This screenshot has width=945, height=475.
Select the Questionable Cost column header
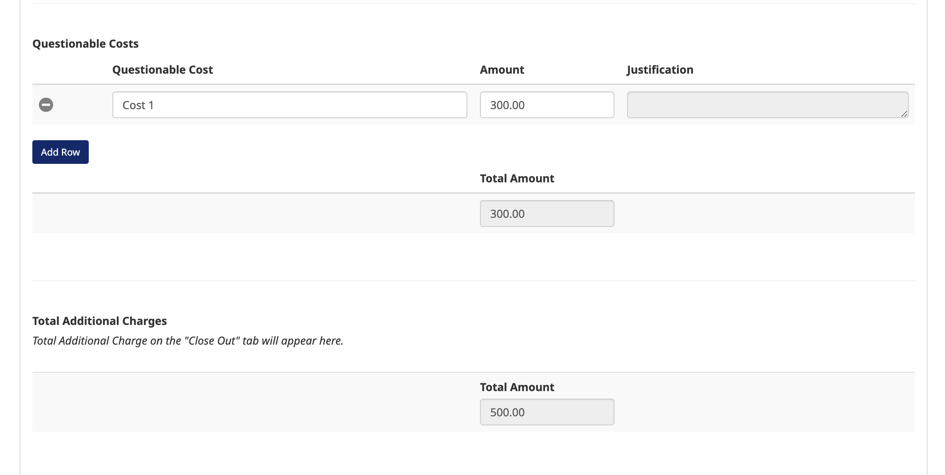click(x=162, y=70)
